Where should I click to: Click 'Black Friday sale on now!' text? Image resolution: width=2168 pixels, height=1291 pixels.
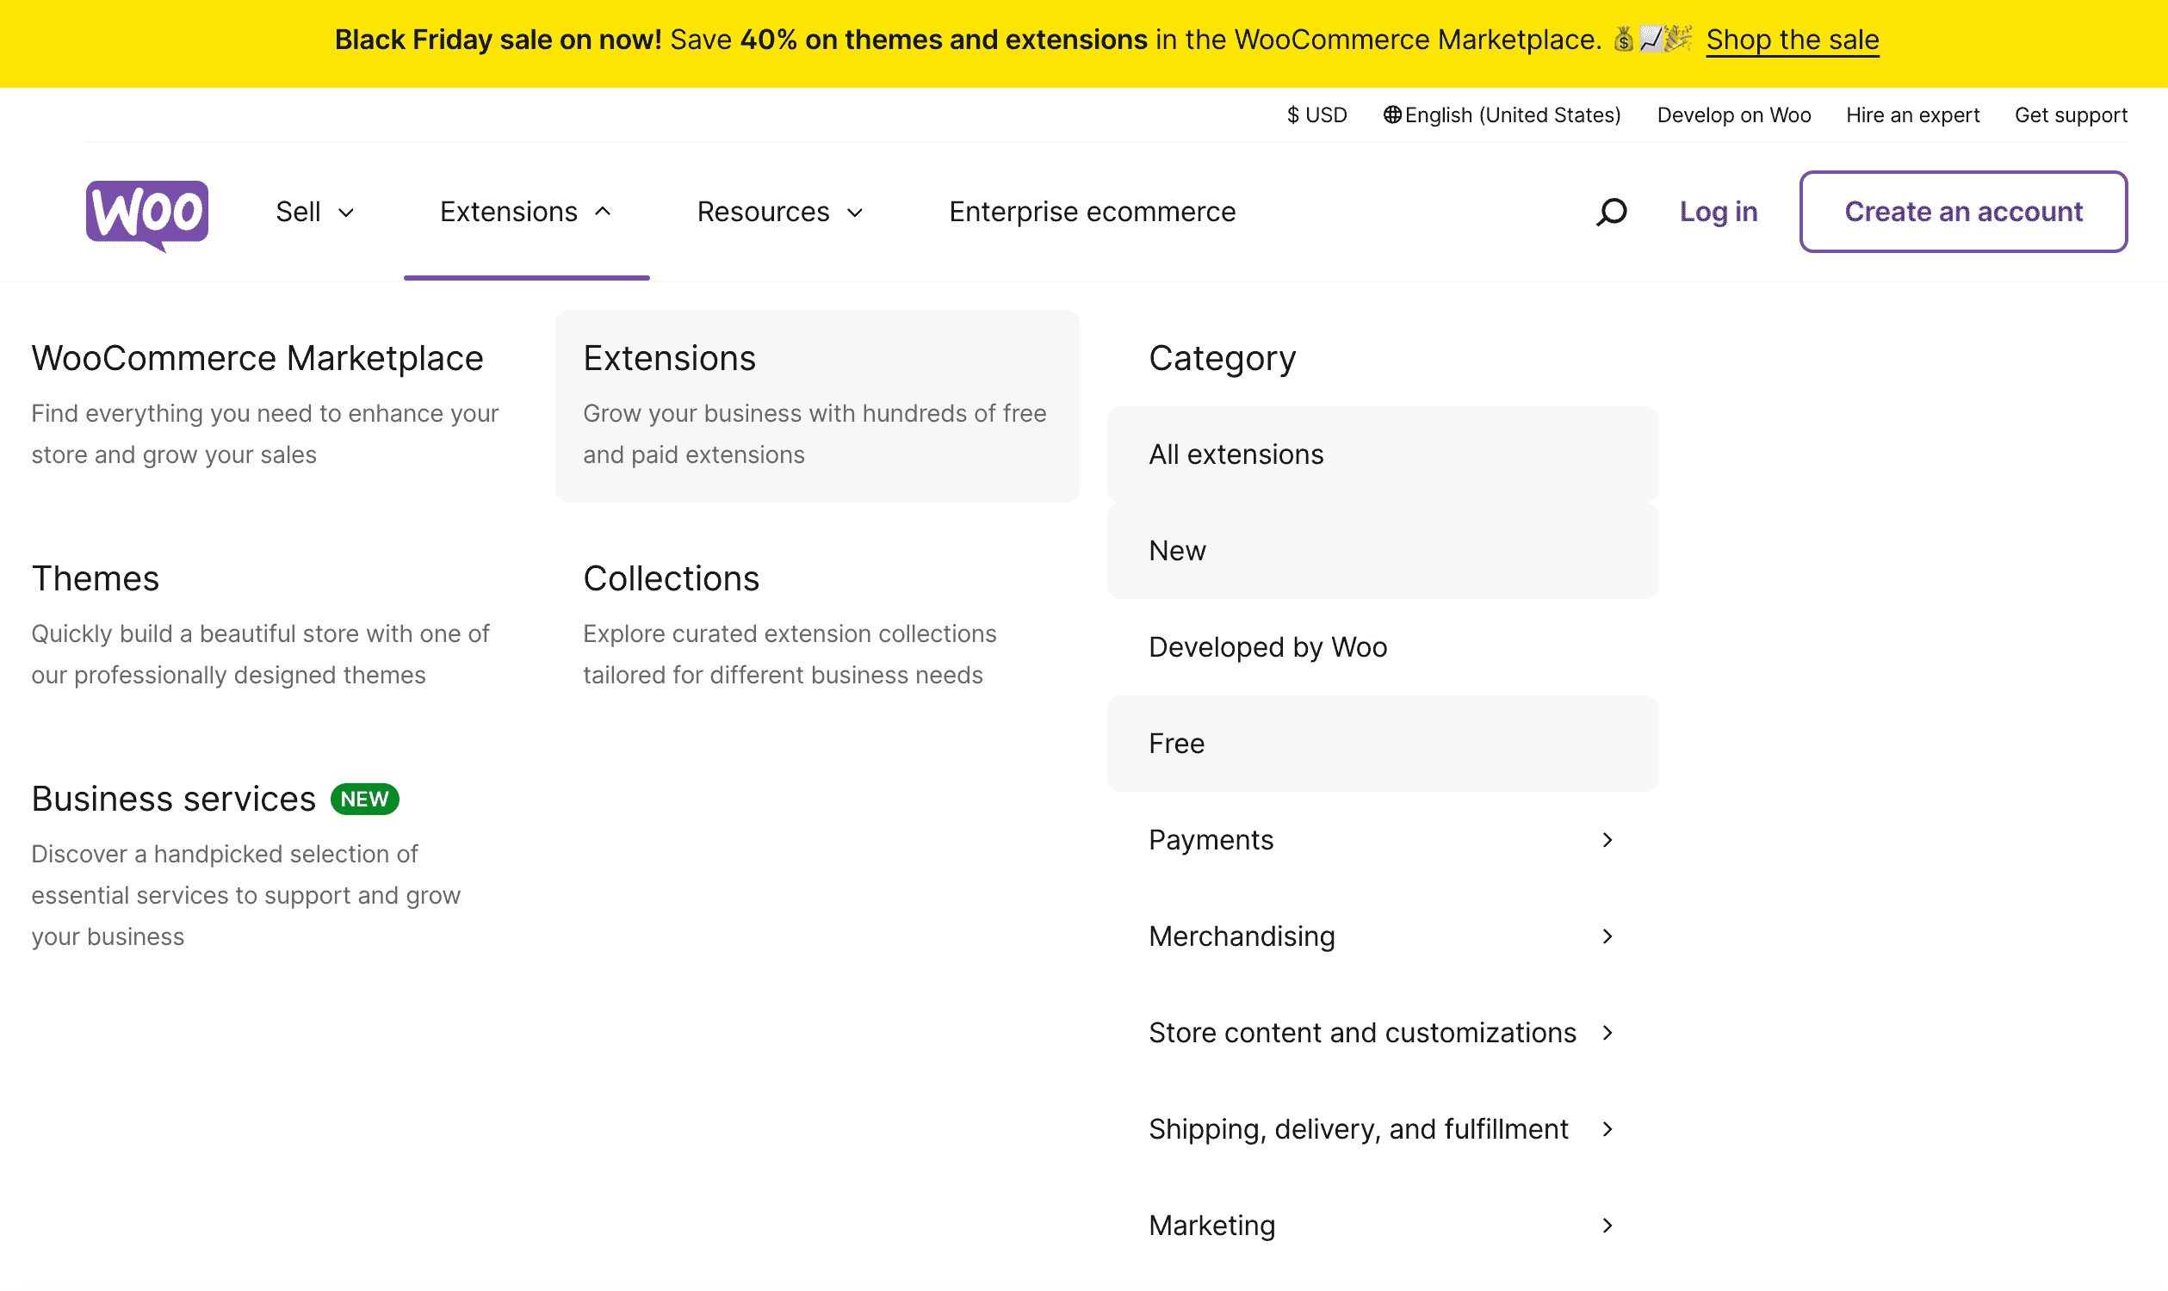pos(498,39)
